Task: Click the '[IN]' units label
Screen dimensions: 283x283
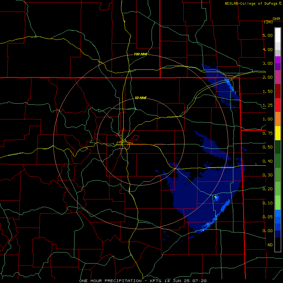Action: [x=269, y=22]
